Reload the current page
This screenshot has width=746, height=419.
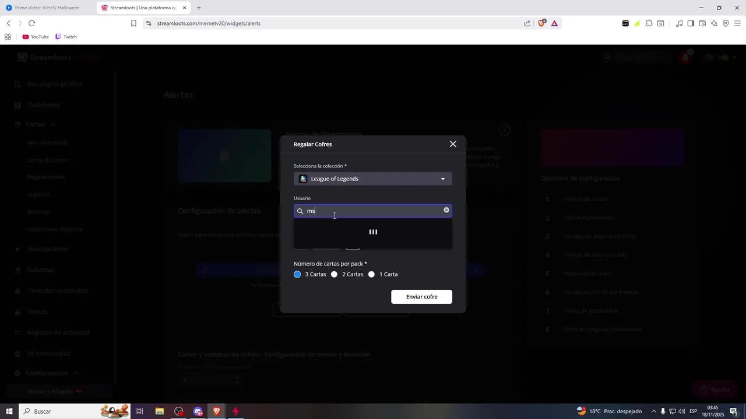tap(31, 23)
